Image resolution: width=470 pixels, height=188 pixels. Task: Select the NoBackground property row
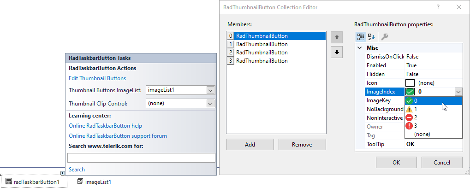(385, 109)
